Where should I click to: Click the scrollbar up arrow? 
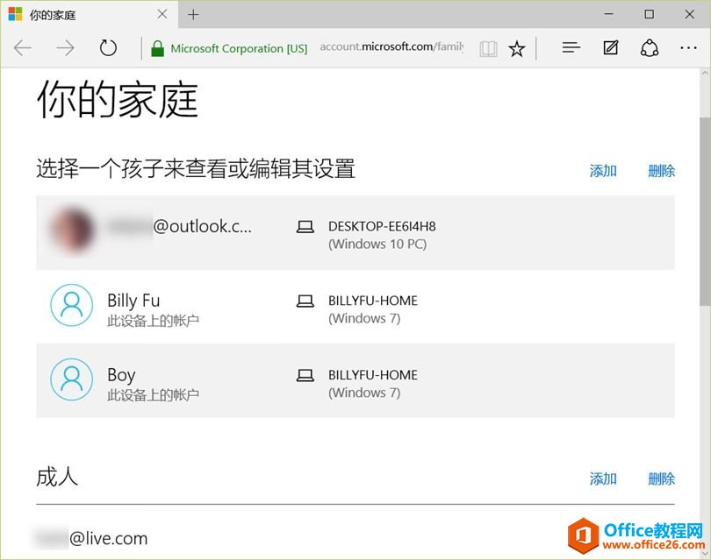[x=705, y=74]
